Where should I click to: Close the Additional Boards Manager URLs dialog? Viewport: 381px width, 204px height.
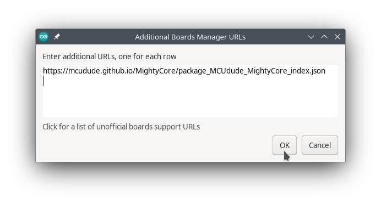coord(338,37)
